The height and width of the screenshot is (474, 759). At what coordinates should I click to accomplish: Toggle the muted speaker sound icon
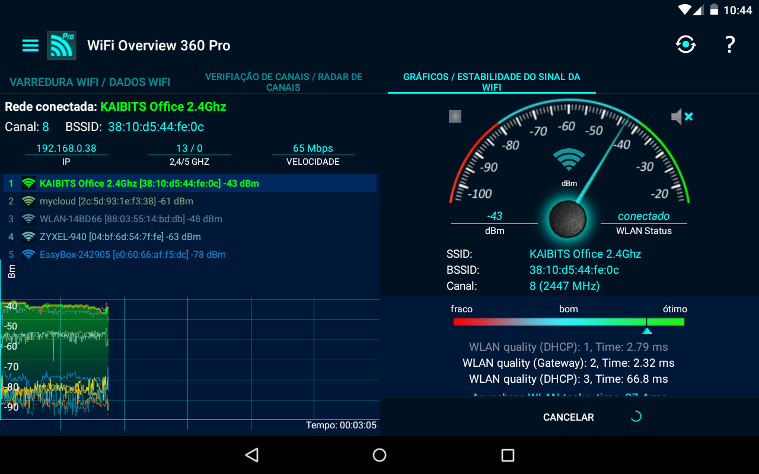tap(682, 117)
